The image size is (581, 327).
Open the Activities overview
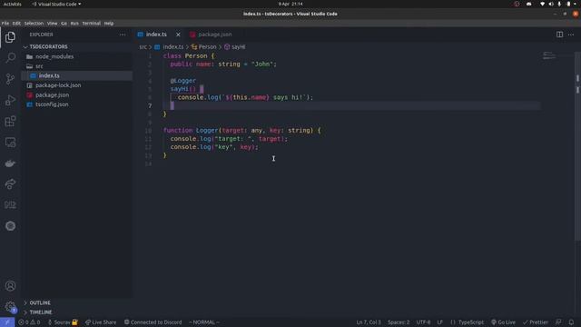12,4
